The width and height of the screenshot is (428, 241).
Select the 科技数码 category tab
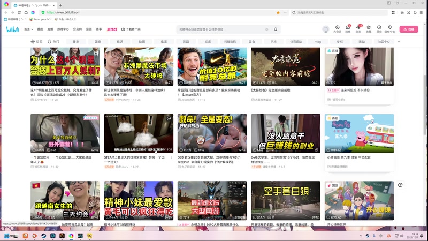(x=230, y=42)
